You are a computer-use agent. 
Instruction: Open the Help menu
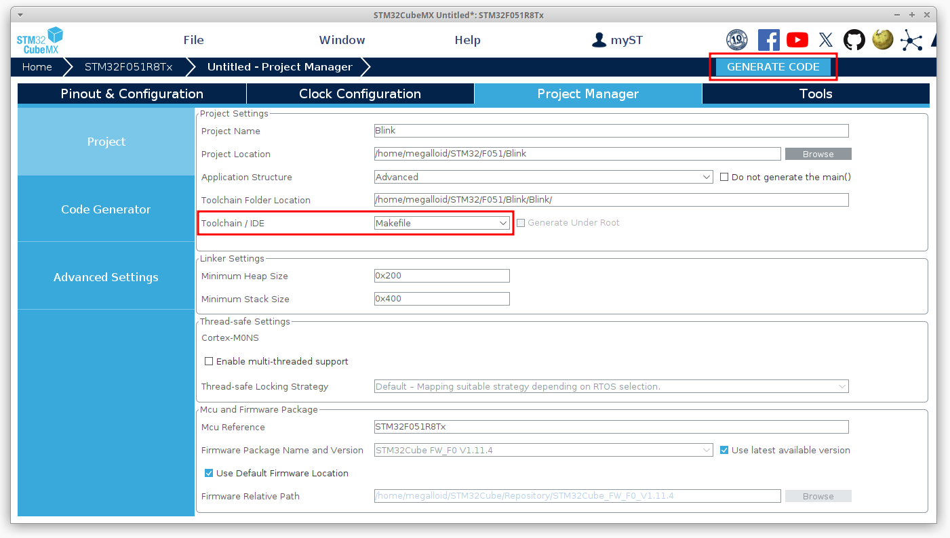click(468, 40)
